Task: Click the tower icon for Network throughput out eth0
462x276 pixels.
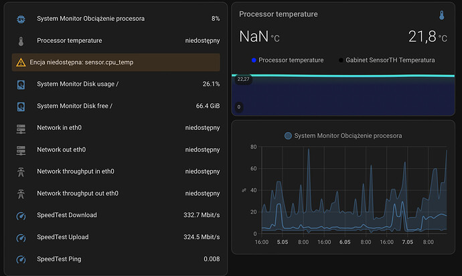Action: 21,194
